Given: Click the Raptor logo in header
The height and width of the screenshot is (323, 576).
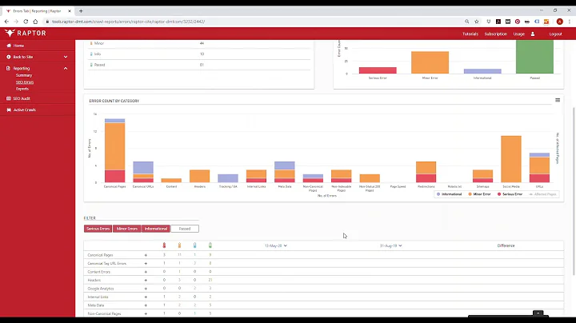Looking at the screenshot, I should click(26, 33).
